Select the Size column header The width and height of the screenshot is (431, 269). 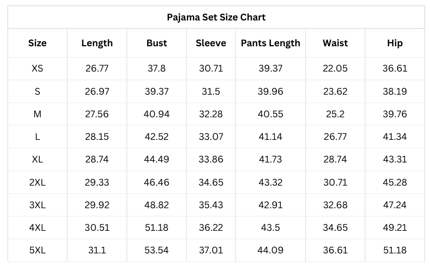click(x=37, y=43)
